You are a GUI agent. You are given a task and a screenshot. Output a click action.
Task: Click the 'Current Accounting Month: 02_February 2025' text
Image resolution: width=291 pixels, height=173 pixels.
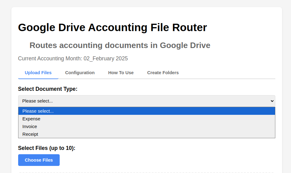click(73, 58)
